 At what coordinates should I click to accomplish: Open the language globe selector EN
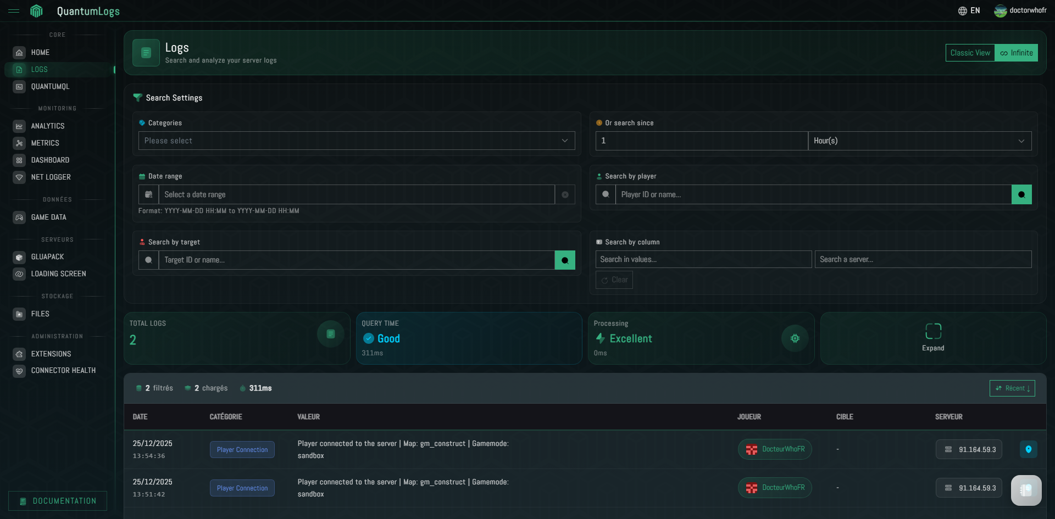tap(969, 10)
